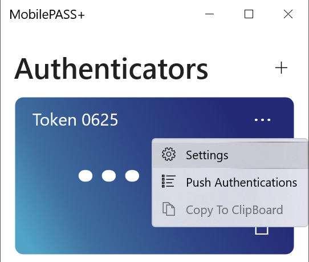Click the Authenticators heading
This screenshot has width=309, height=262.
pyautogui.click(x=111, y=68)
